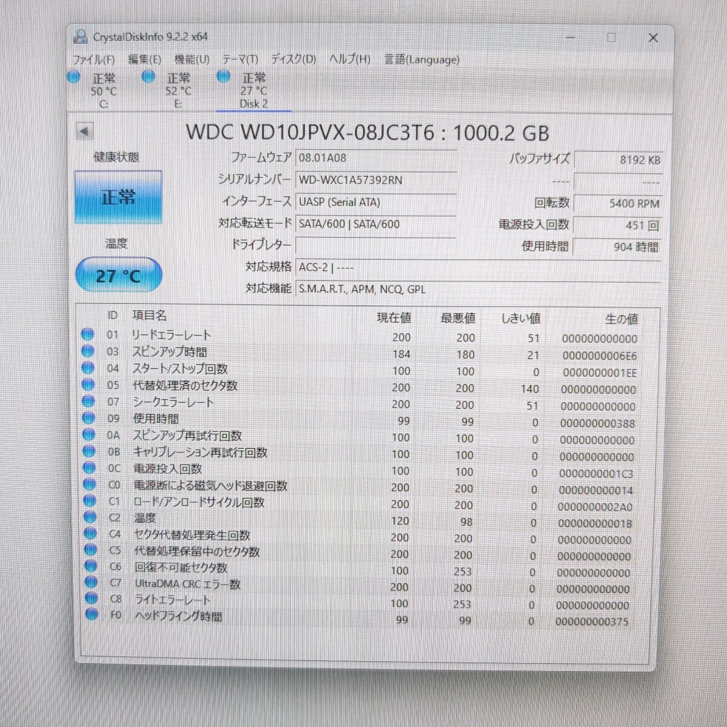This screenshot has width=727, height=727.
Task: Click status dot for 0A スピンアップ再試行回数
Action: pyautogui.click(x=89, y=434)
